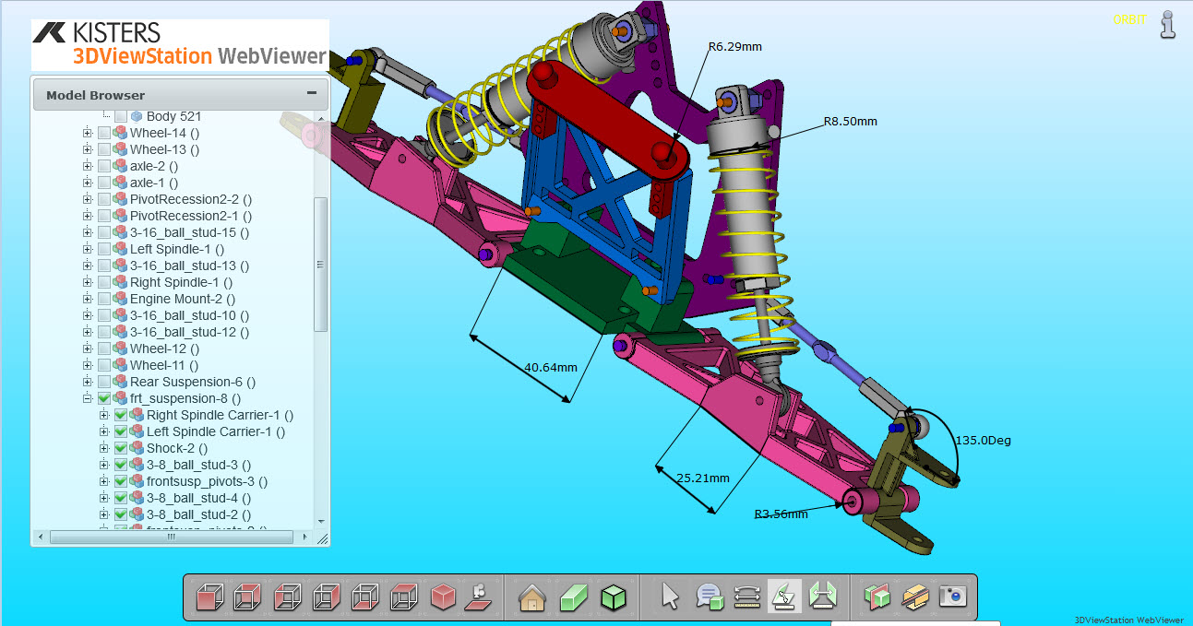Click the home view icon in toolbar
Screen dimensions: 1193x626
point(532,596)
